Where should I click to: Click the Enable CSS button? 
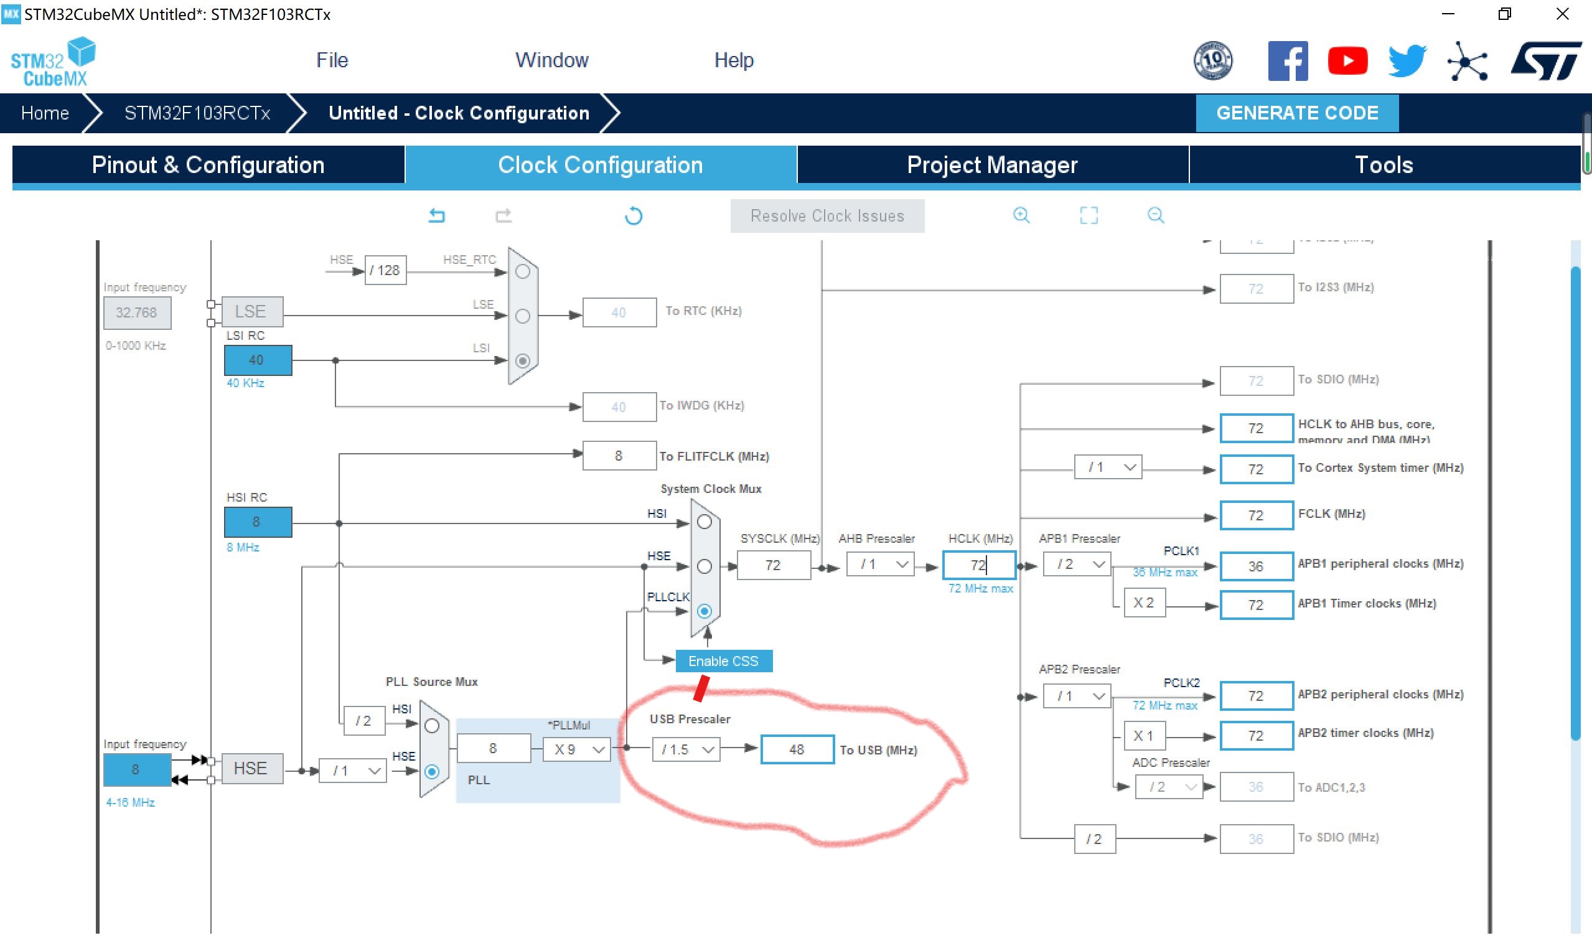tap(724, 661)
